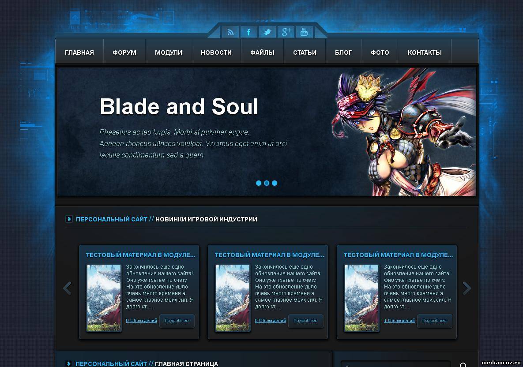This screenshot has width=523, height=367.
Task: Click the Facebook icon in header
Action: point(249,32)
